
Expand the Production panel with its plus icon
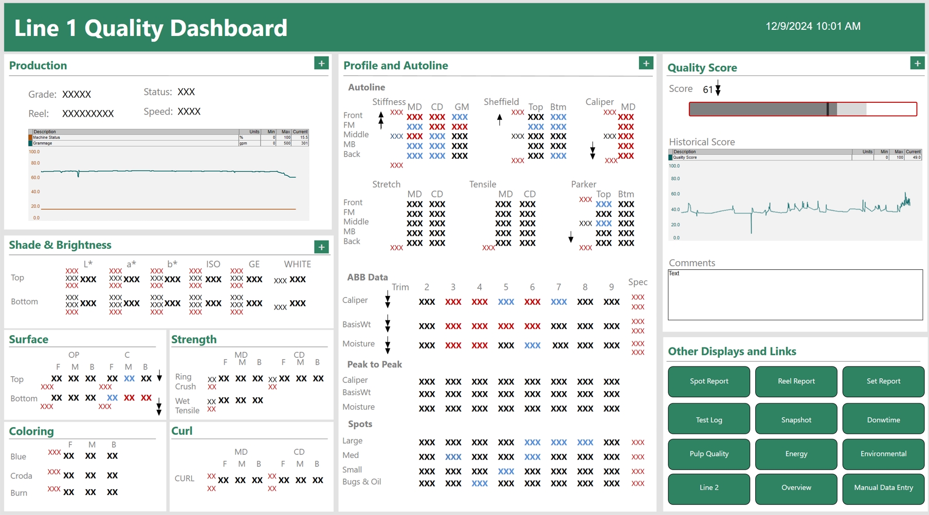pos(321,63)
